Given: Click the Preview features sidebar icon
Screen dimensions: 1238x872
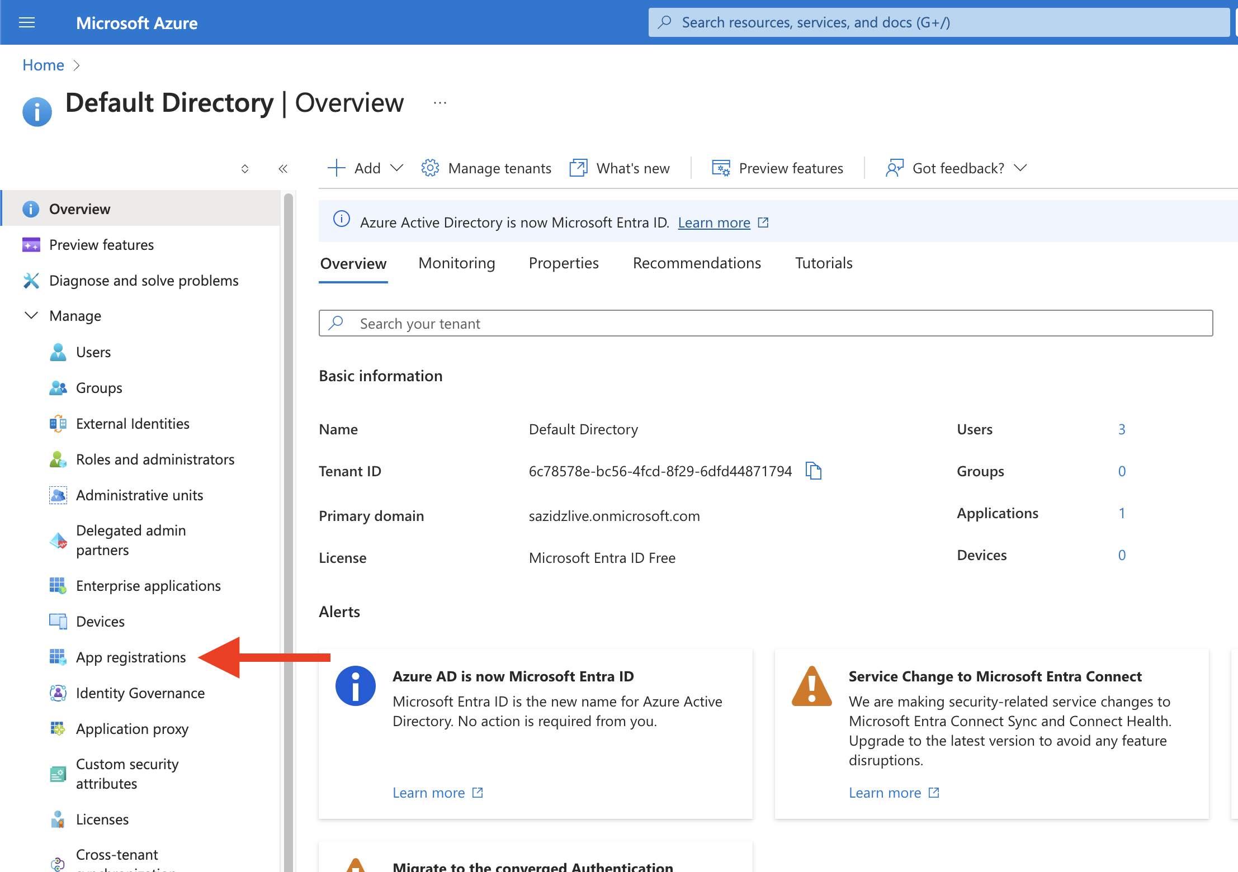Looking at the screenshot, I should tap(31, 245).
